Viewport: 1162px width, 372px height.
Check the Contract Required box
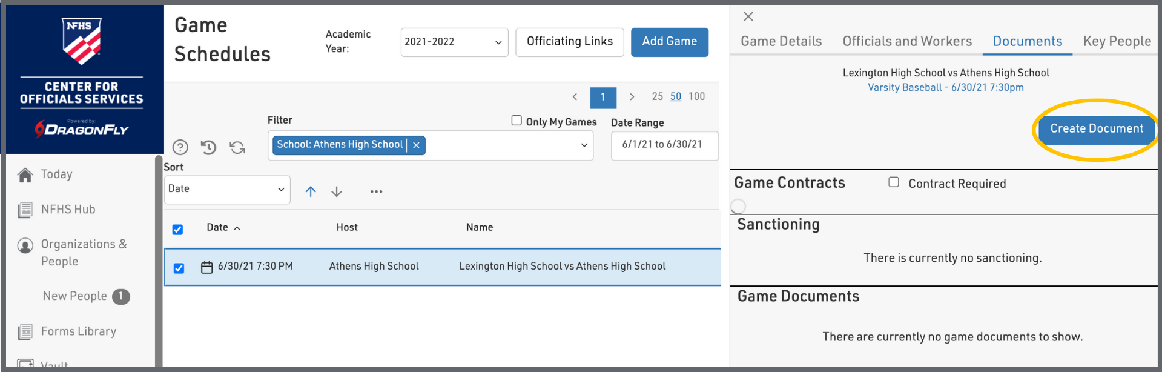(894, 182)
